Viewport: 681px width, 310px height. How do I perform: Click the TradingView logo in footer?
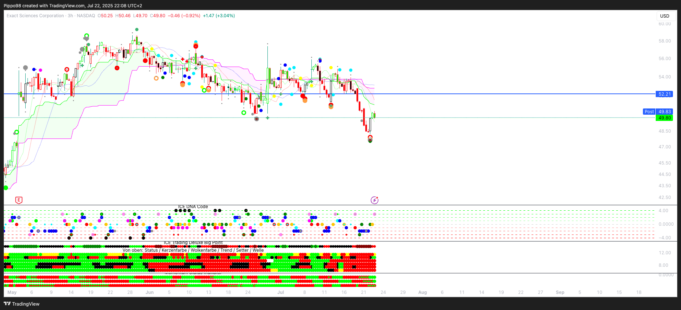(x=22, y=304)
